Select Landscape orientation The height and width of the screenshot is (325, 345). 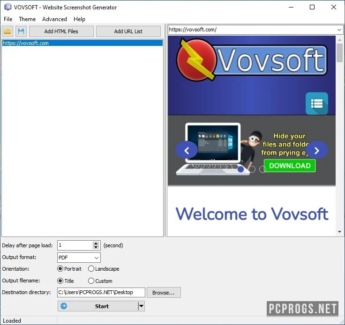click(104, 269)
